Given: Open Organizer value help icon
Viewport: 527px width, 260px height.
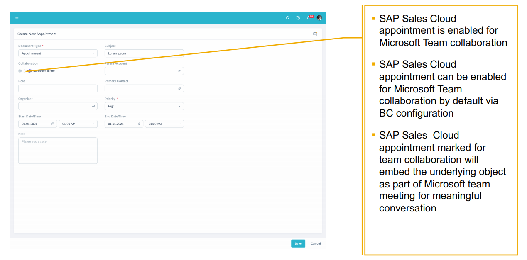Looking at the screenshot, I should (93, 106).
